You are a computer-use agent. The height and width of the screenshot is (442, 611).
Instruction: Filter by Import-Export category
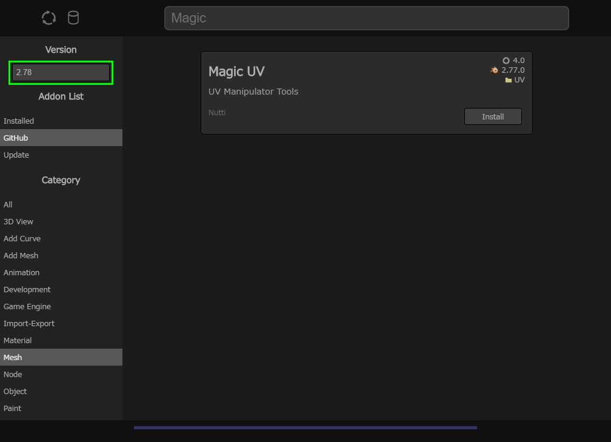[61, 324]
